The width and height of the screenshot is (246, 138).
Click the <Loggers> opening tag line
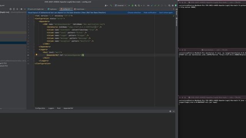click(x=43, y=49)
